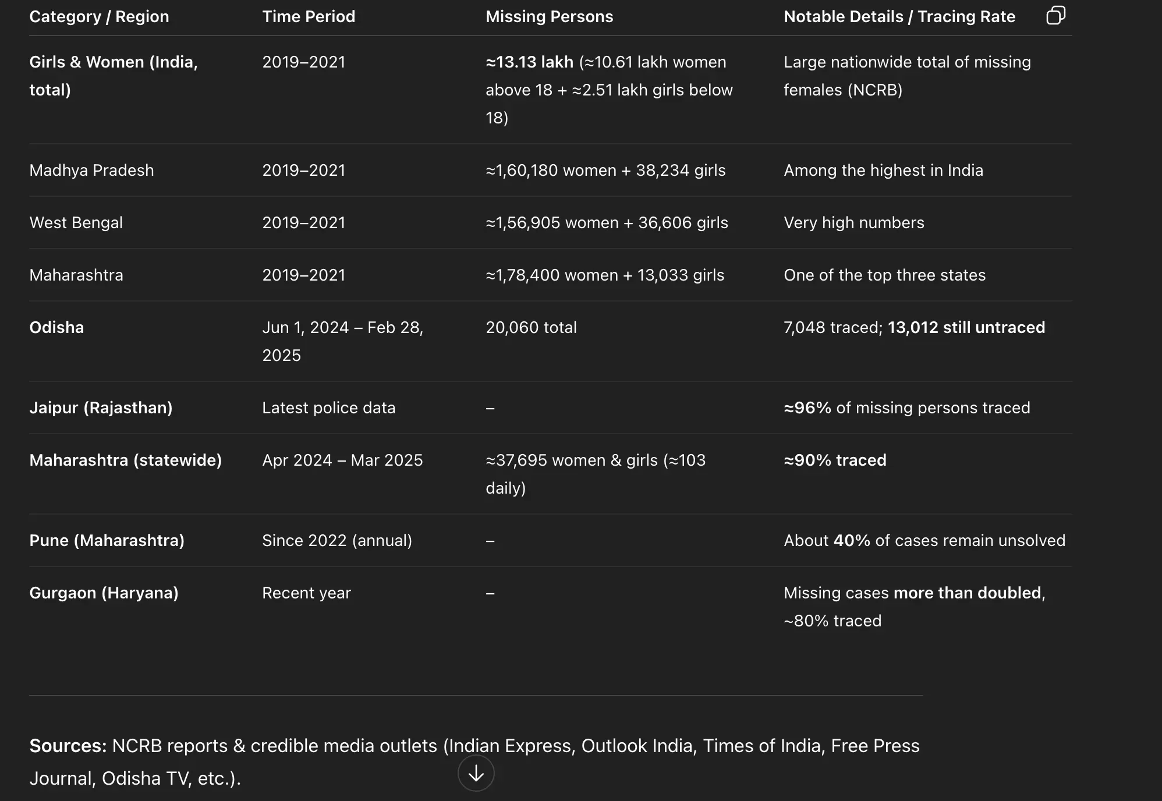
Task: Click the Odisha row label
Action: click(56, 327)
